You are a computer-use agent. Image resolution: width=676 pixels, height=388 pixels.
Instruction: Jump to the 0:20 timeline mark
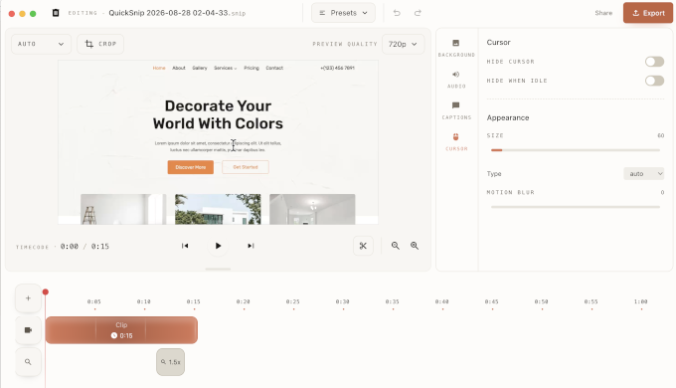[x=244, y=301]
